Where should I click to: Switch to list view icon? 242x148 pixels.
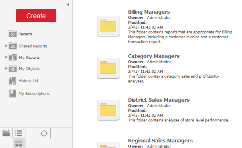point(19,133)
